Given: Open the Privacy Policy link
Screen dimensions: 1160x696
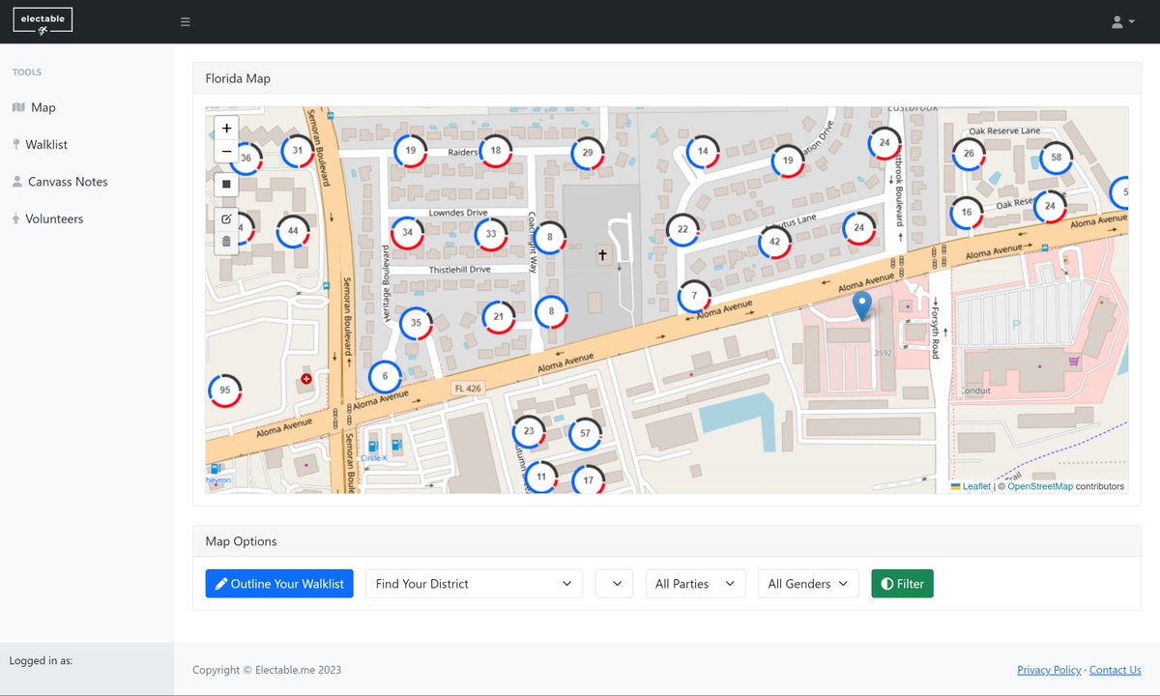Looking at the screenshot, I should point(1049,670).
